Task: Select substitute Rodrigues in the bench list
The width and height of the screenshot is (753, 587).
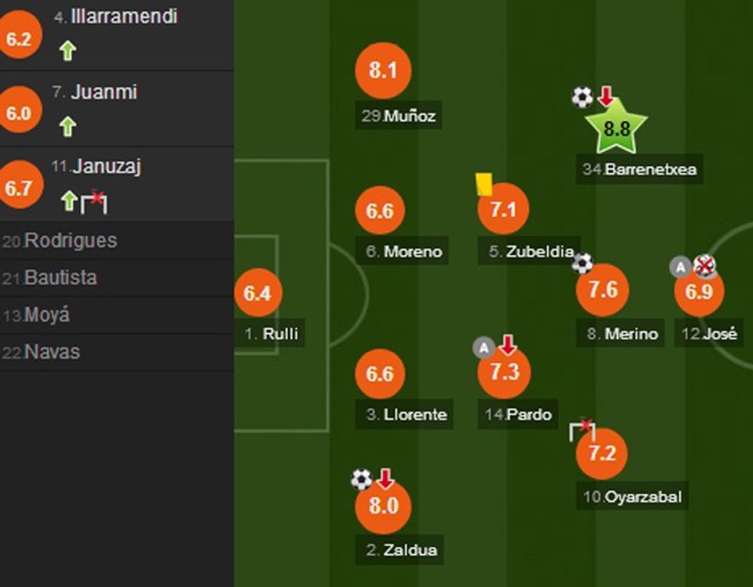Action: [x=71, y=240]
